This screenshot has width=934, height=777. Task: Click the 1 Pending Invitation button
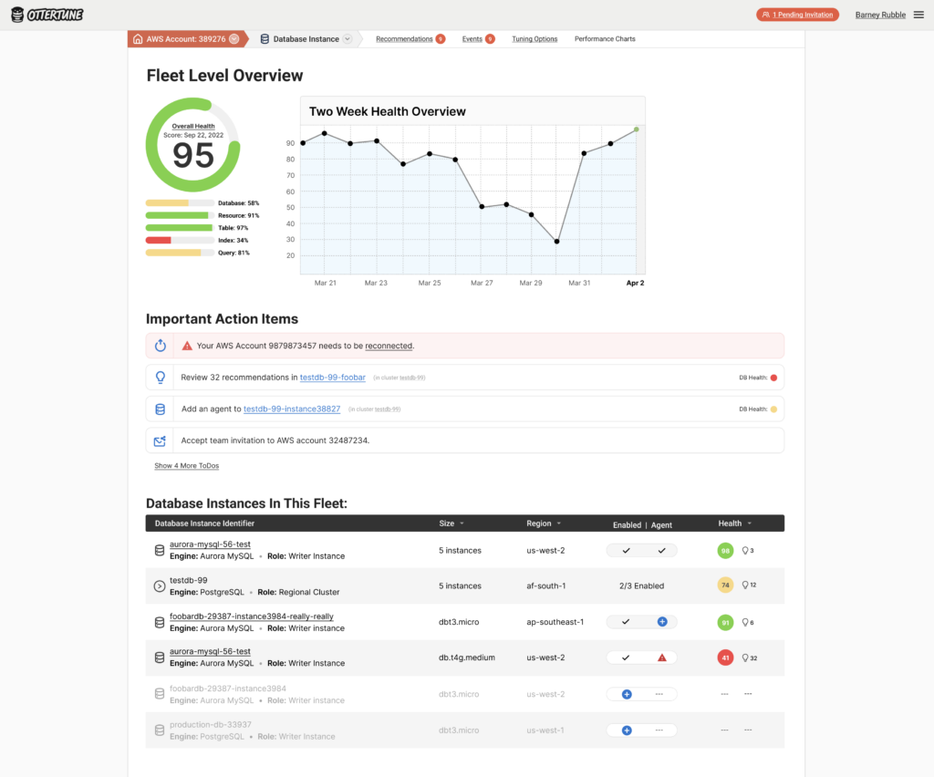(795, 15)
